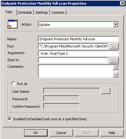Switch to the Schedule tab
126x139 pixels.
point(25,12)
